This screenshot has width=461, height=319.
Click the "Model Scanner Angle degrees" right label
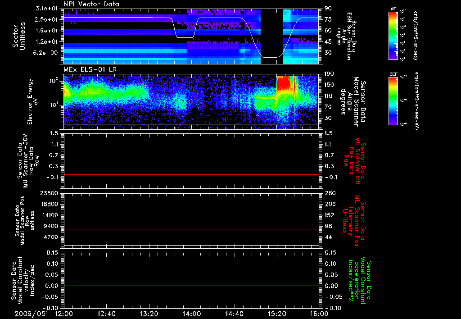(353, 102)
